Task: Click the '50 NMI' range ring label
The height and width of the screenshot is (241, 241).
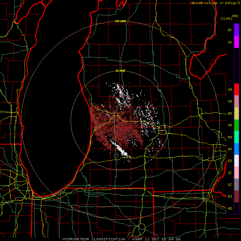Action: point(120,71)
